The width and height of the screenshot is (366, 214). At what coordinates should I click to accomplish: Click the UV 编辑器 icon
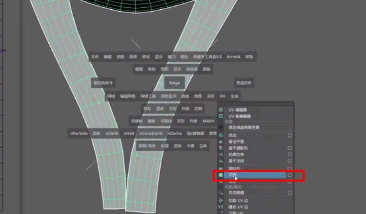[x=221, y=110]
